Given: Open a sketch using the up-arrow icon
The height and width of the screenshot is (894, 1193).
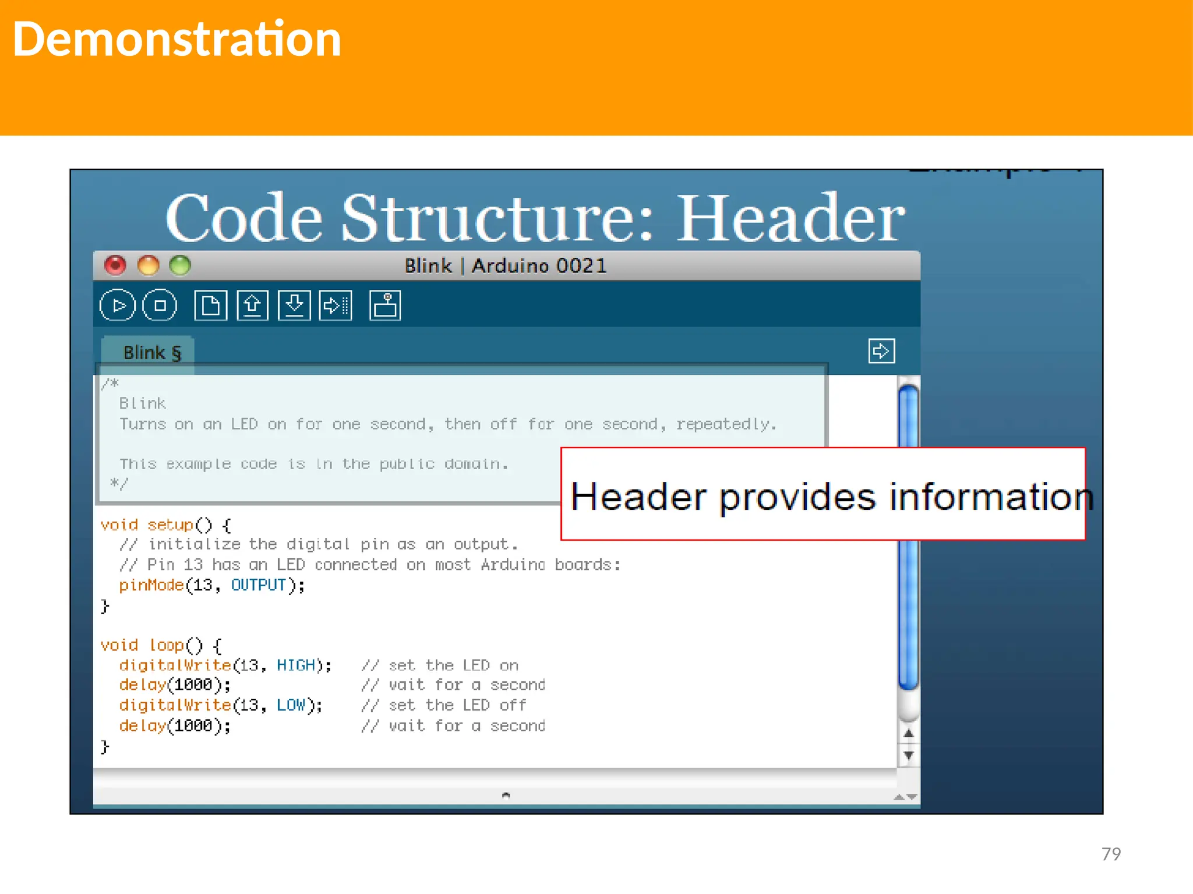Looking at the screenshot, I should coord(252,306).
